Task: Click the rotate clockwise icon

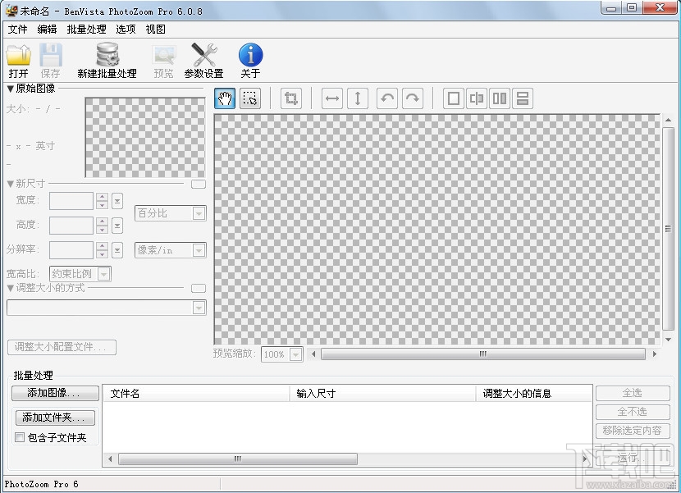Action: 413,98
